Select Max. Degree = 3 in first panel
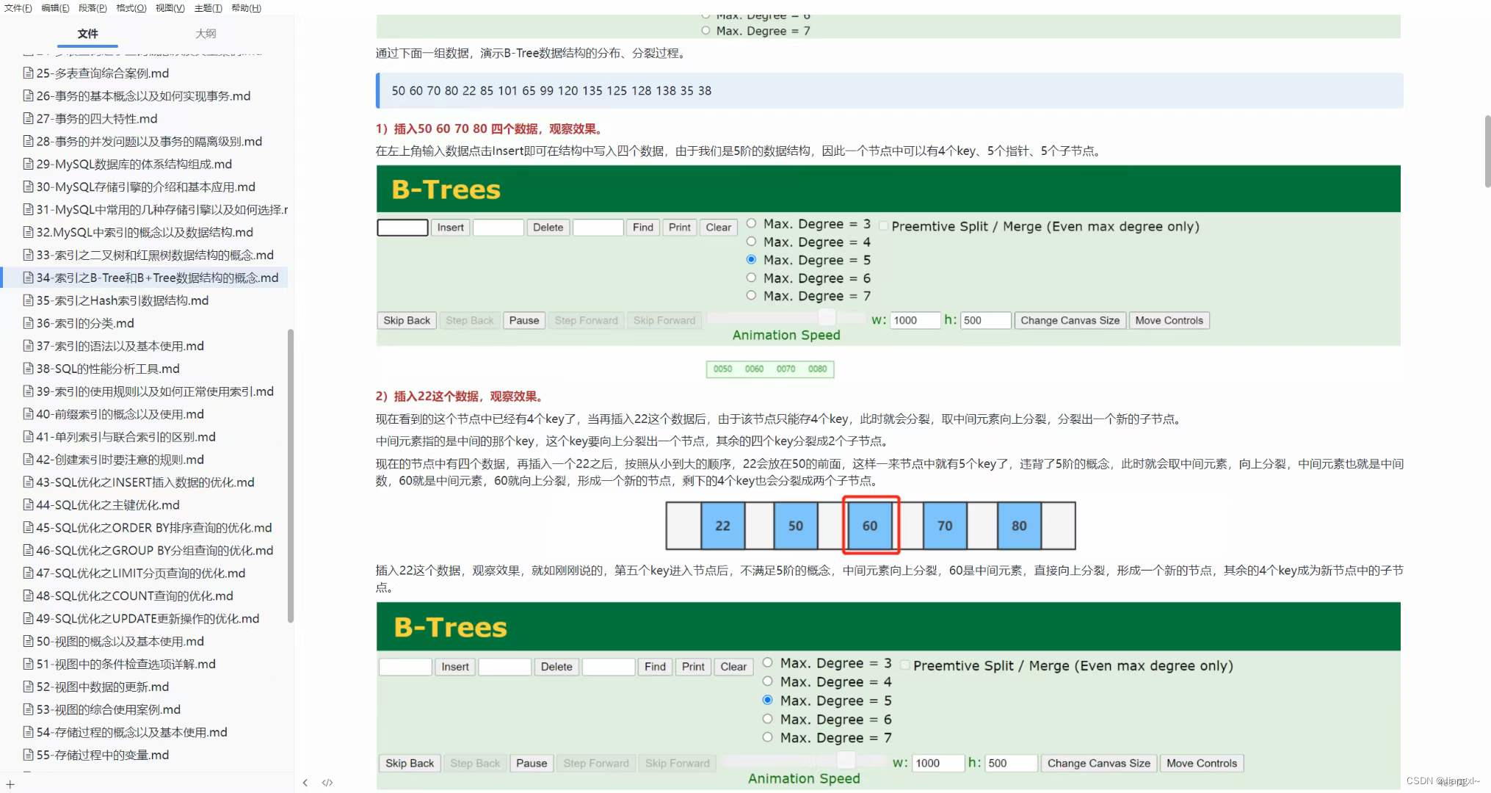This screenshot has height=793, width=1491. click(x=751, y=223)
